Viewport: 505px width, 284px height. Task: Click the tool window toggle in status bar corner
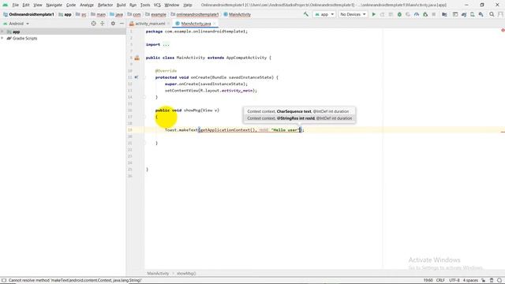pos(3,280)
